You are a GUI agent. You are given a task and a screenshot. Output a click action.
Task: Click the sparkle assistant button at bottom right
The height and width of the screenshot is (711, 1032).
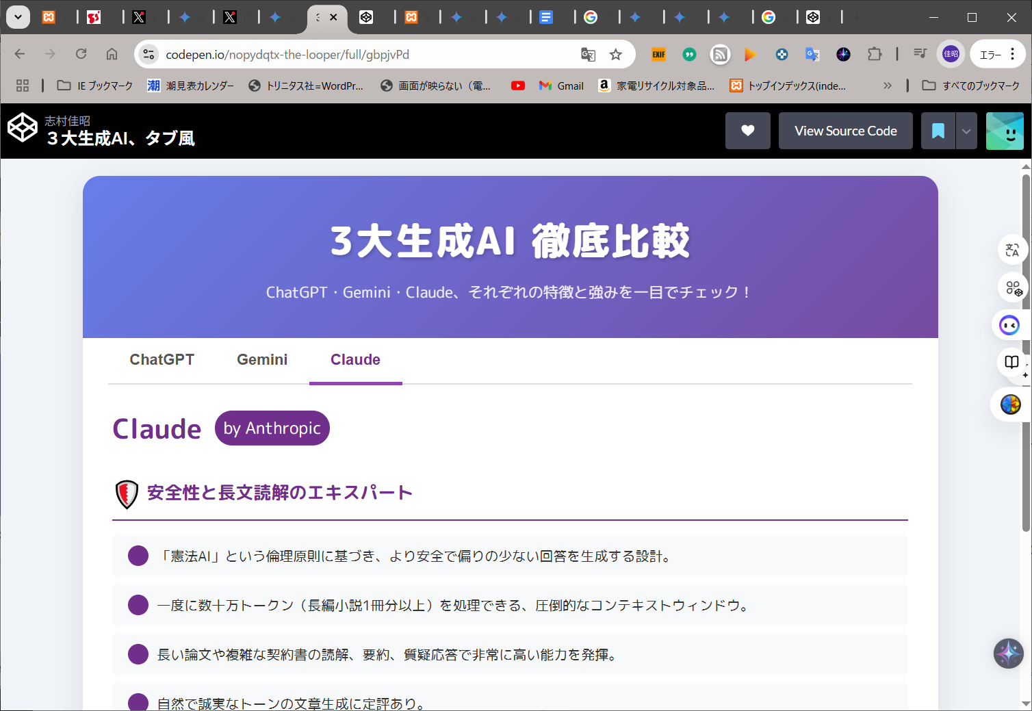coord(1008,654)
